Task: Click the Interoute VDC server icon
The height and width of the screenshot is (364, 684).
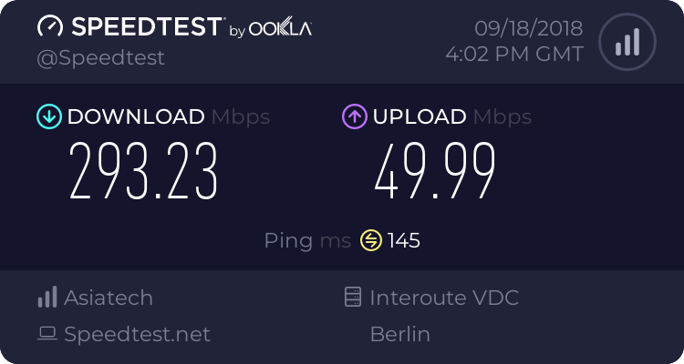Action: pyautogui.click(x=353, y=298)
